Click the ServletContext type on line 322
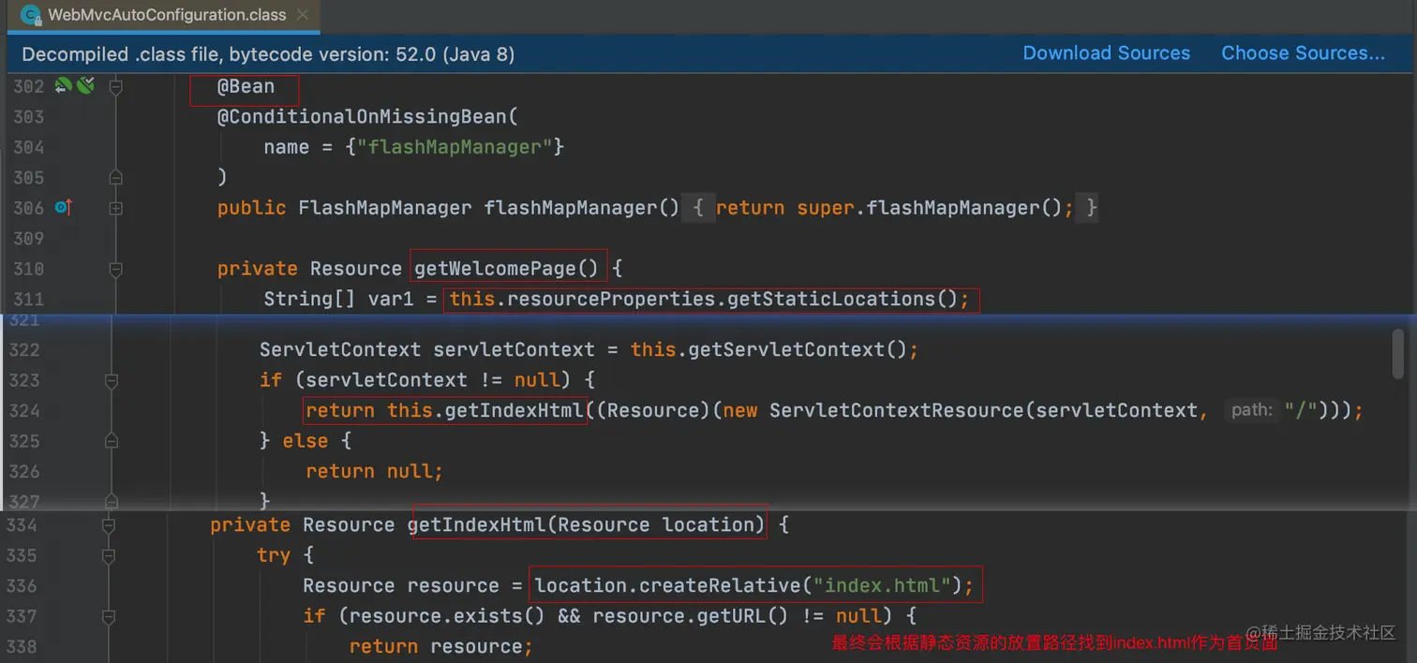Screen dimensions: 1417x663 (340, 349)
